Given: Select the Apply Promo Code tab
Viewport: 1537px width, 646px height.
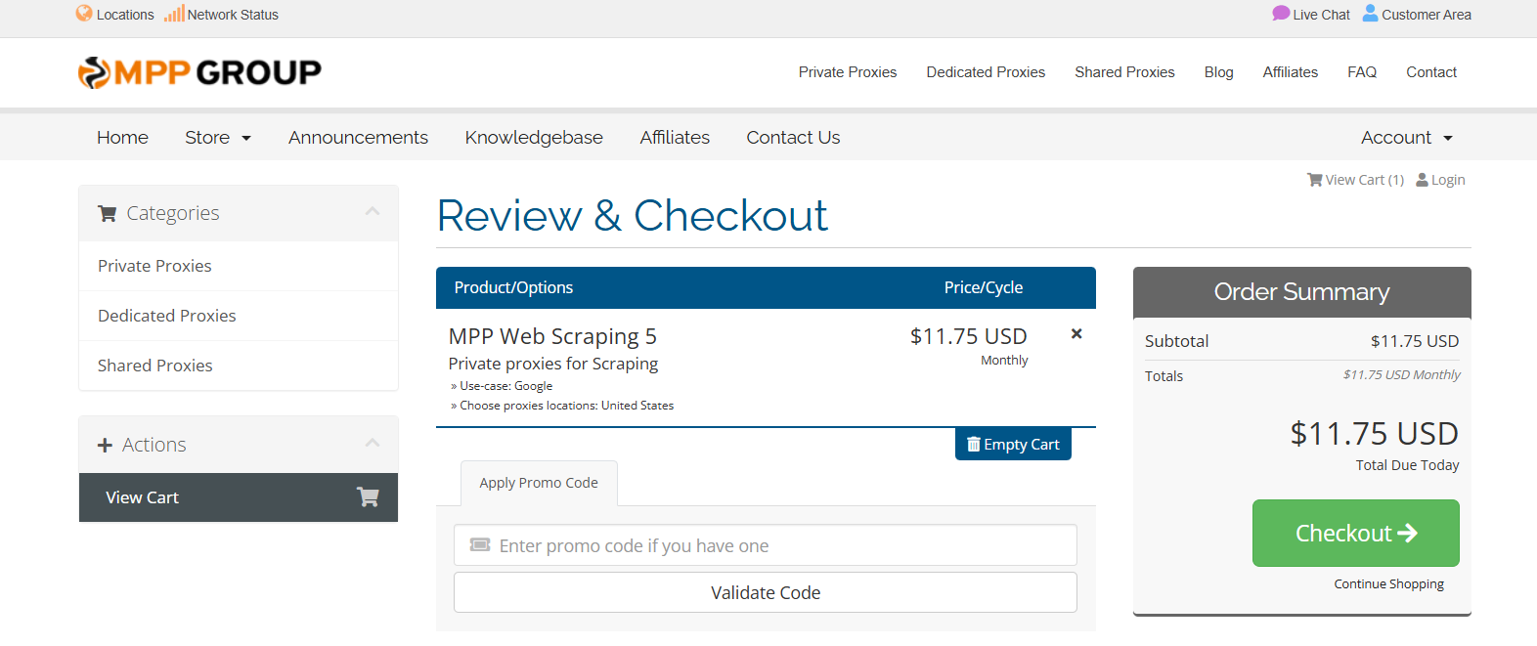Looking at the screenshot, I should [539, 483].
